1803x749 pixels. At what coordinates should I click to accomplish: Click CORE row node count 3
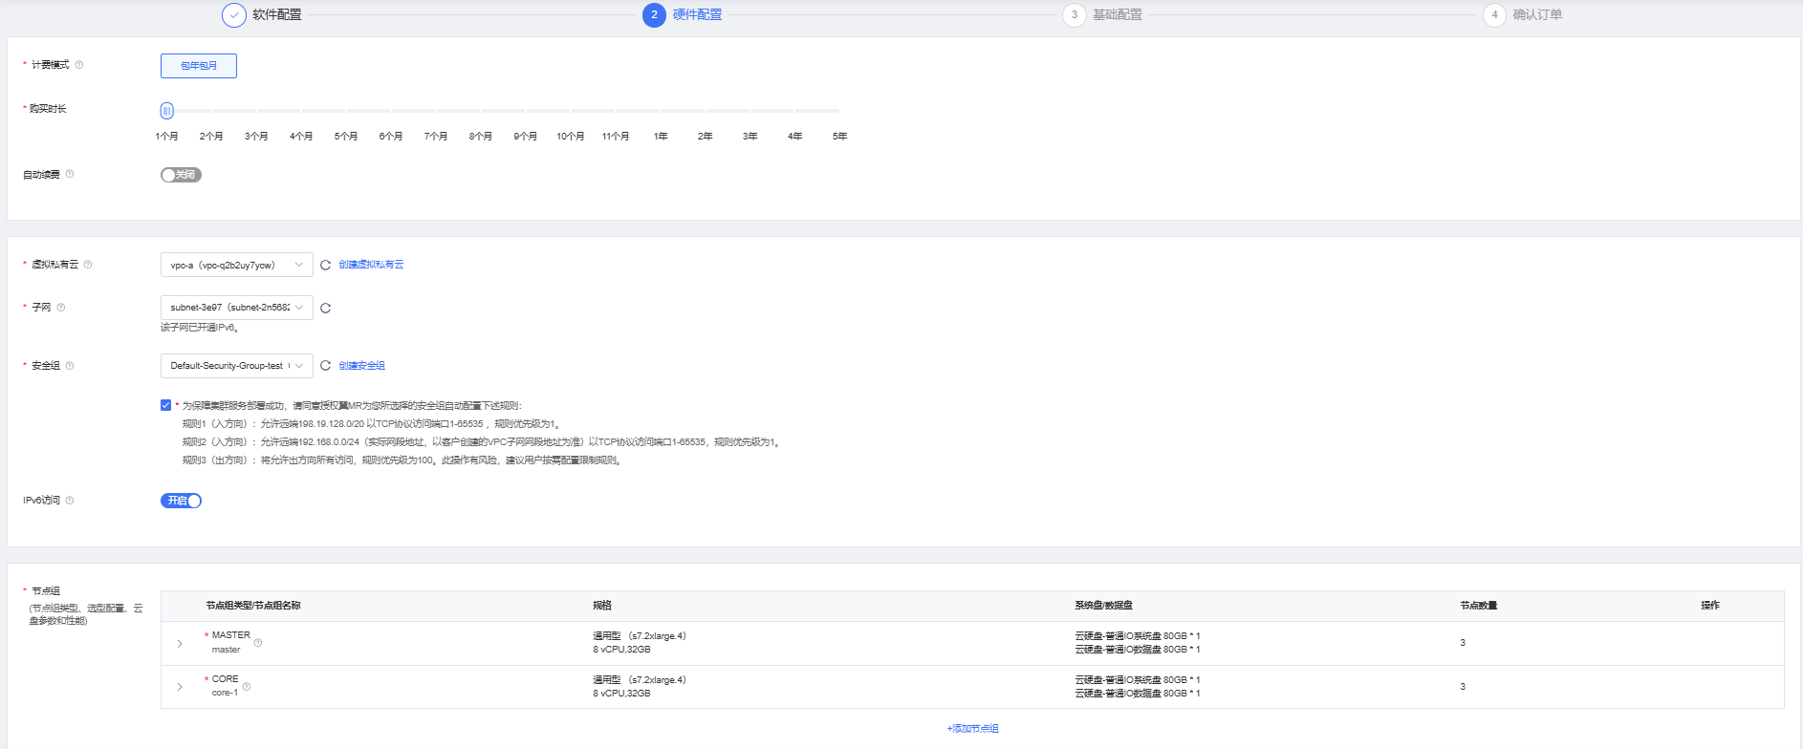[x=1463, y=687]
